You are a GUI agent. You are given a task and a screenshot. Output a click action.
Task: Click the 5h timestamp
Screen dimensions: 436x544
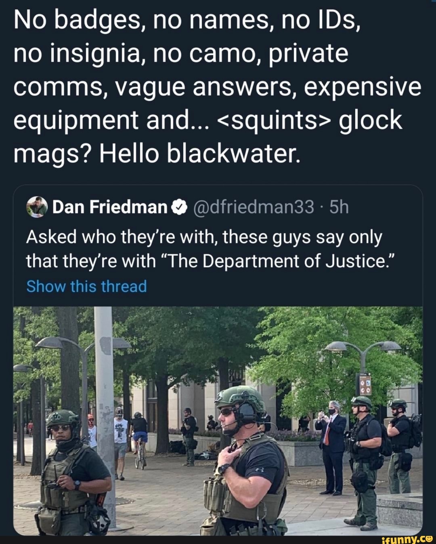tap(339, 207)
